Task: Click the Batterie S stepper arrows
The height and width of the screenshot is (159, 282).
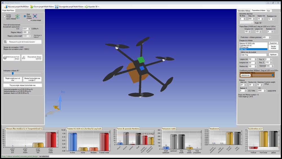Action: click(246, 90)
